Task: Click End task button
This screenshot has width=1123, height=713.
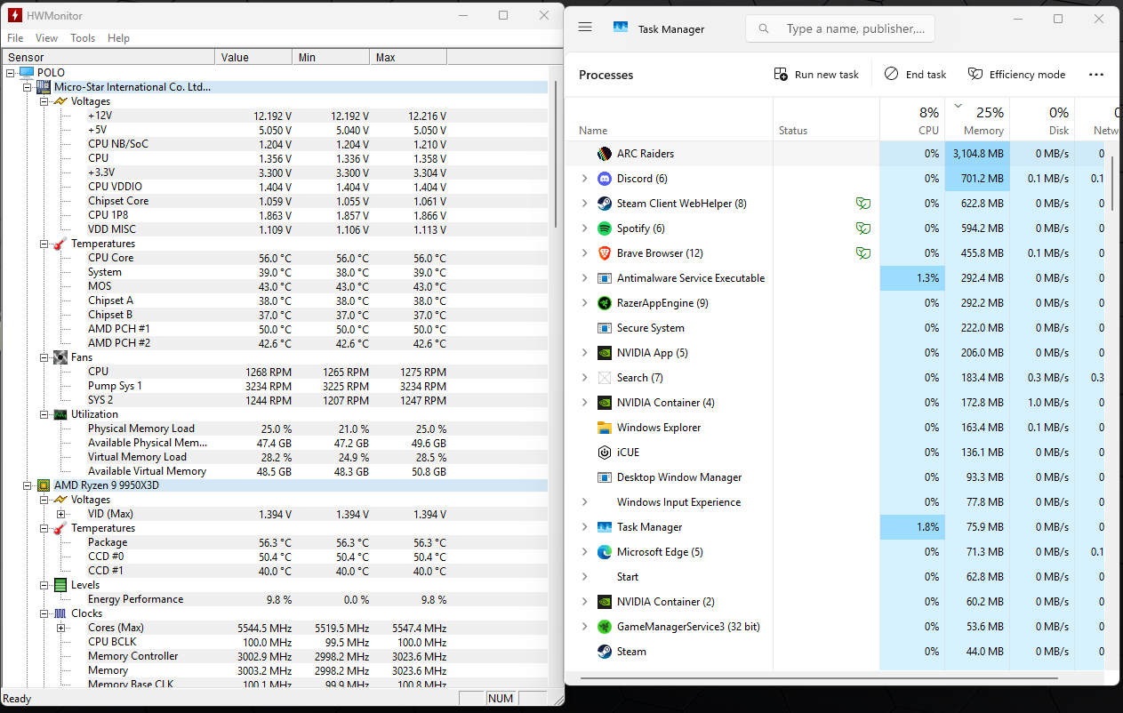Action: 915,75
